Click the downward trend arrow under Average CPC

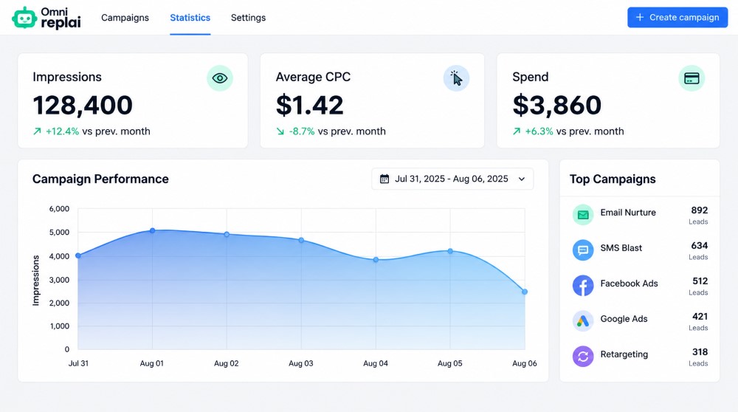tap(280, 131)
